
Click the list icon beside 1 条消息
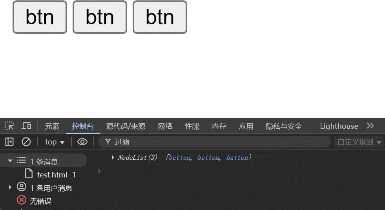pyautogui.click(x=21, y=161)
